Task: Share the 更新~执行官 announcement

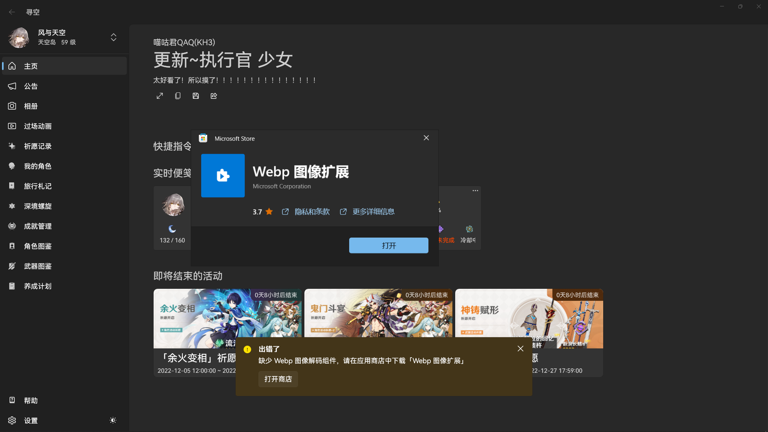Action: pos(214,96)
